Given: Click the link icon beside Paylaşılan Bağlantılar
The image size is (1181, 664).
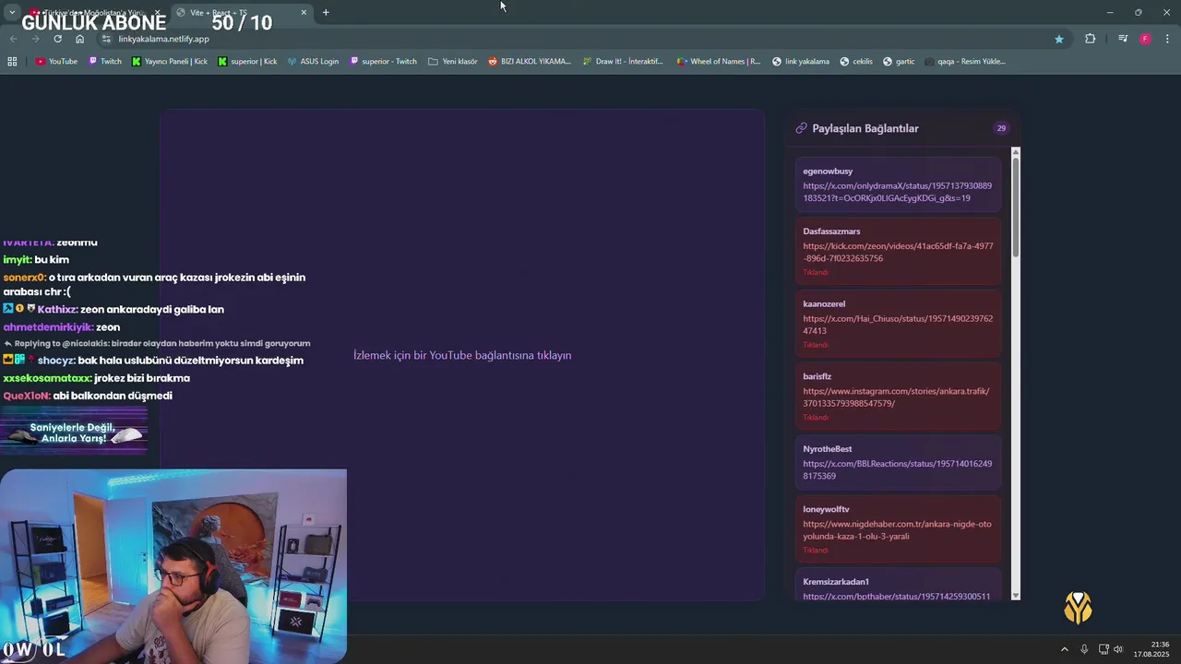Looking at the screenshot, I should pos(801,128).
